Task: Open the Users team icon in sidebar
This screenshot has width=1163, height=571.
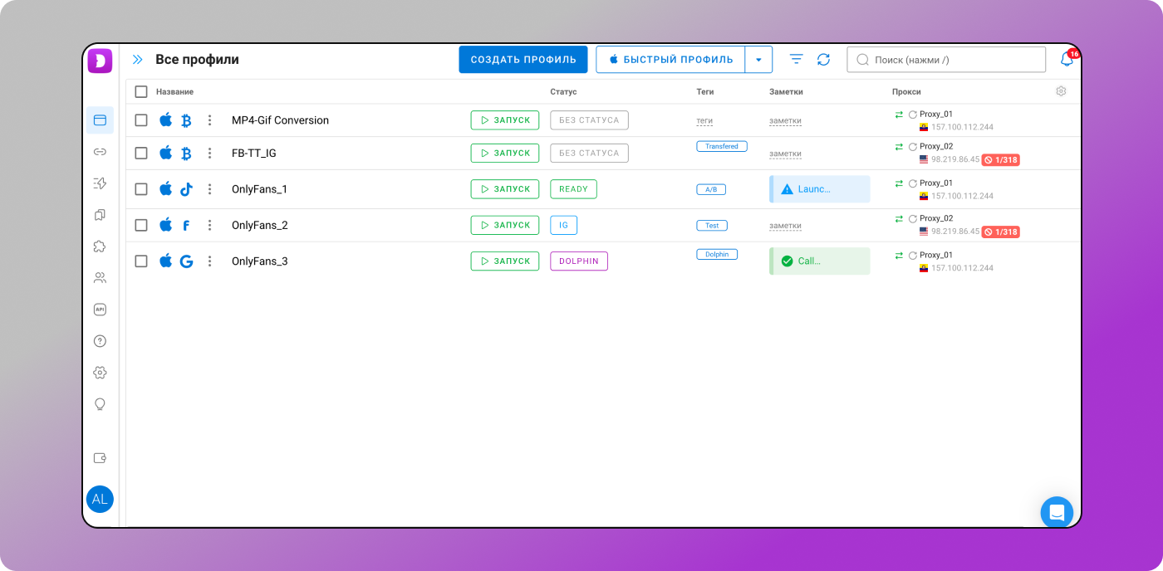Action: (x=100, y=278)
